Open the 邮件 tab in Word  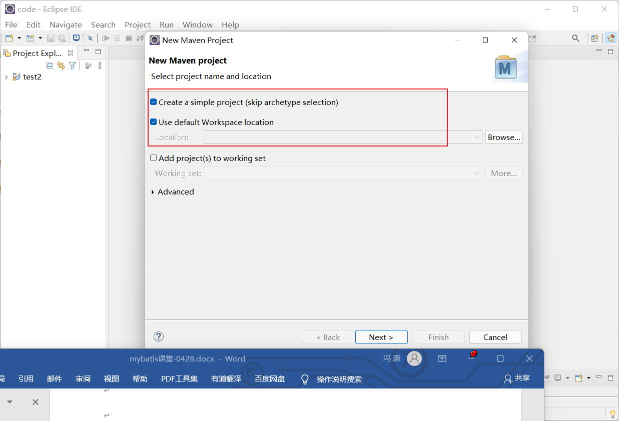point(55,378)
